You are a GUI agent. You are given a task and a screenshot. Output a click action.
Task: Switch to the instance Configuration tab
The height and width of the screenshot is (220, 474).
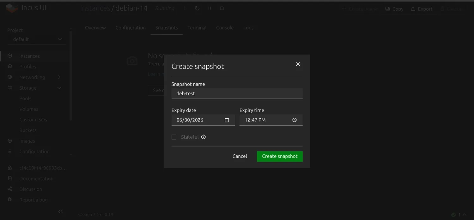click(x=131, y=28)
